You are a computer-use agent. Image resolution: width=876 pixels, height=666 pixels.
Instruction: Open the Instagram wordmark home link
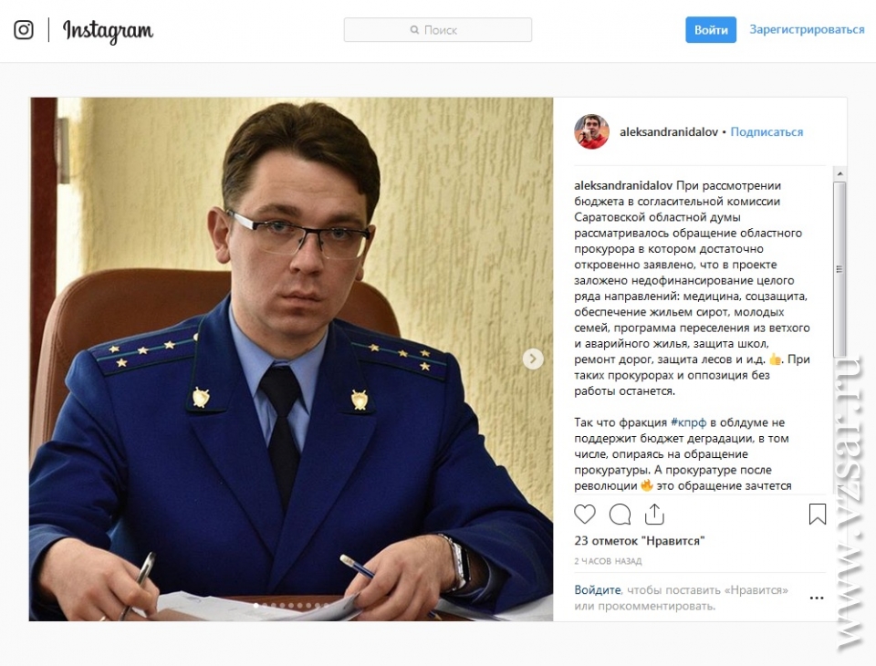(x=108, y=31)
